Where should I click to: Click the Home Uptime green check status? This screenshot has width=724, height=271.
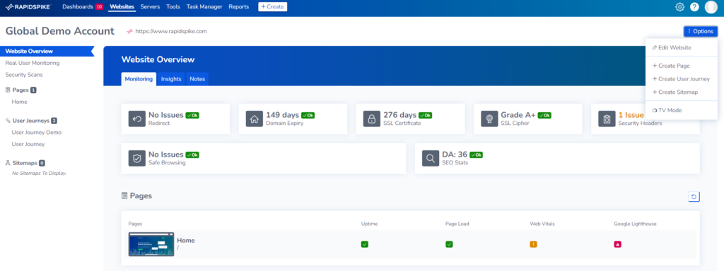tap(365, 244)
